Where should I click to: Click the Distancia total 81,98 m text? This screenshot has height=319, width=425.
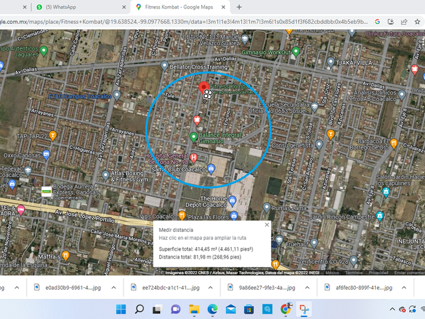point(200,257)
